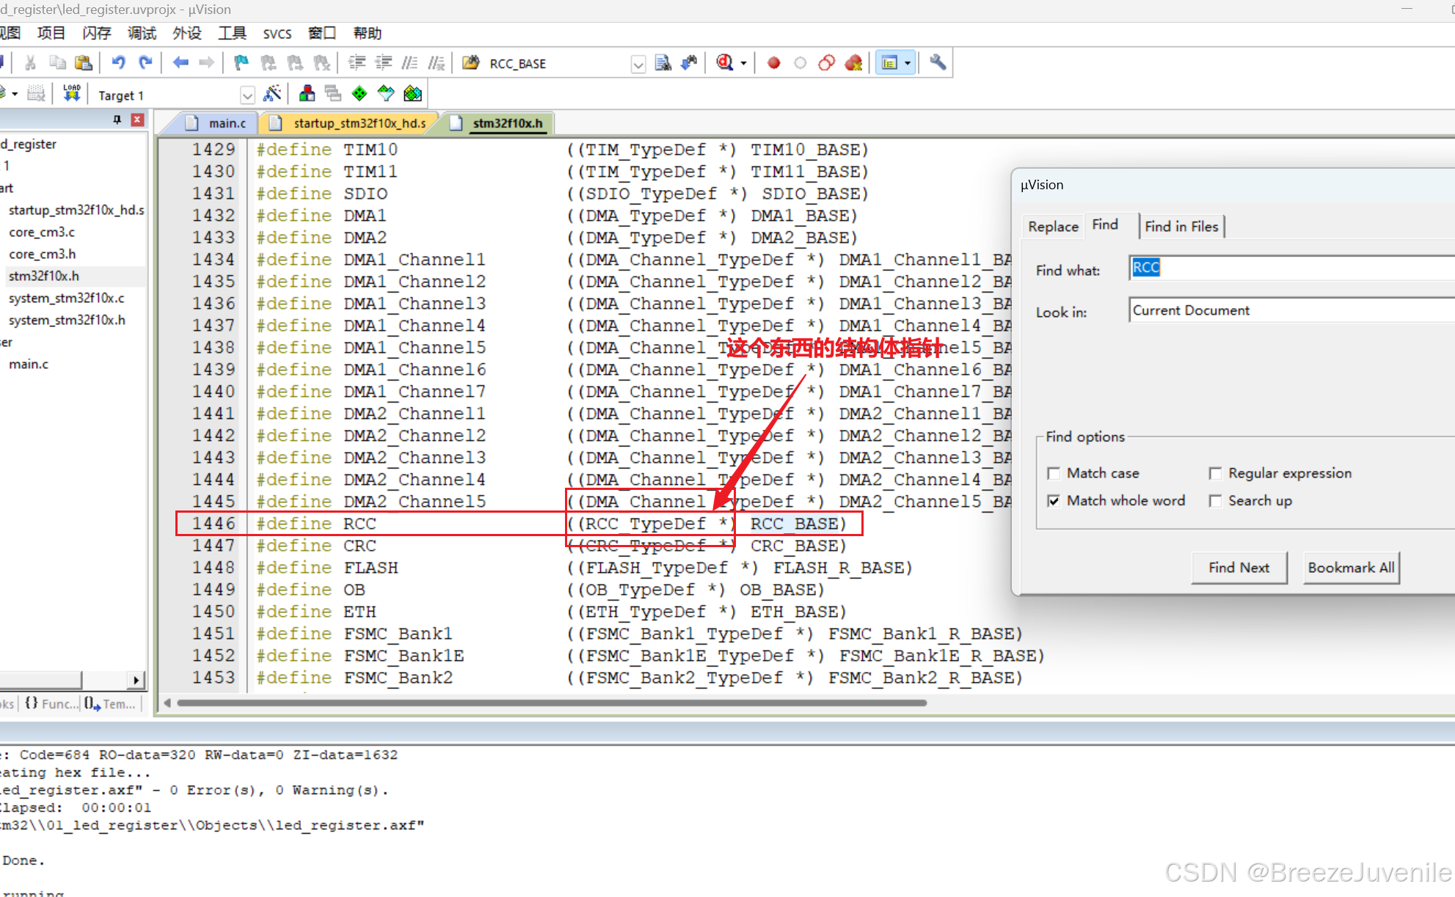Viewport: 1455px width, 897px height.
Task: Click the Download LOAD icon
Action: (x=71, y=94)
